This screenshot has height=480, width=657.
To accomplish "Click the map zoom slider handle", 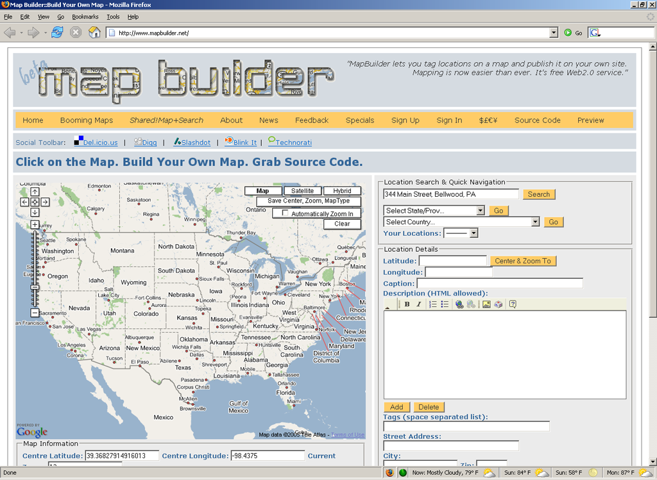I will pos(35,287).
